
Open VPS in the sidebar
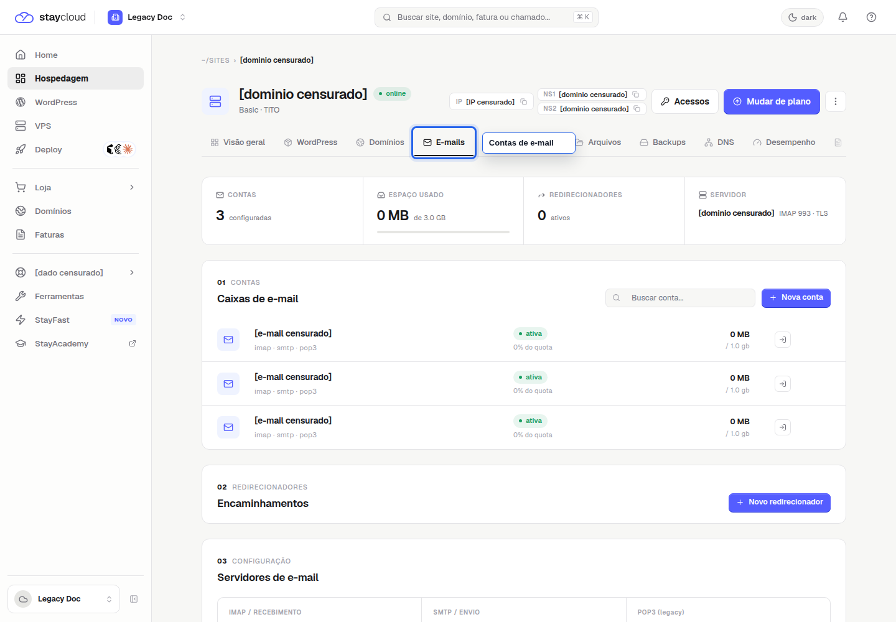coord(75,126)
